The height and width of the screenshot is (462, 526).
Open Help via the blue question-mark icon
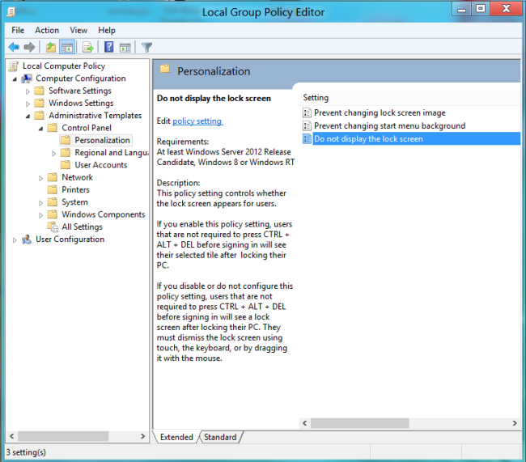108,47
